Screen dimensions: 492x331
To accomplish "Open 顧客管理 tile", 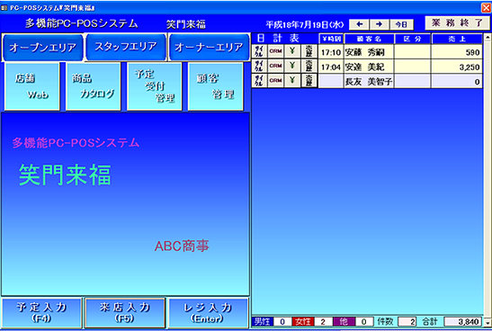I will tap(216, 86).
